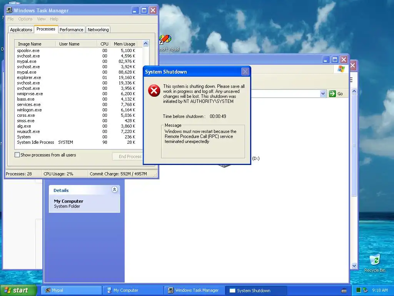This screenshot has width=394, height=296.
Task: Switch to the Performance tab
Action: click(x=71, y=30)
